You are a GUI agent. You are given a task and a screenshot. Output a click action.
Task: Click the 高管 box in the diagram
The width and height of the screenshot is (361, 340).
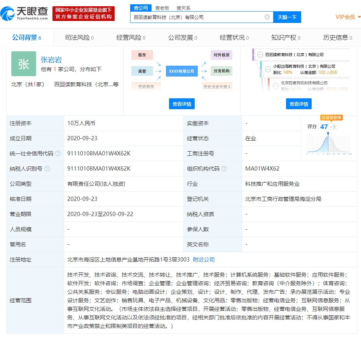click(x=142, y=71)
